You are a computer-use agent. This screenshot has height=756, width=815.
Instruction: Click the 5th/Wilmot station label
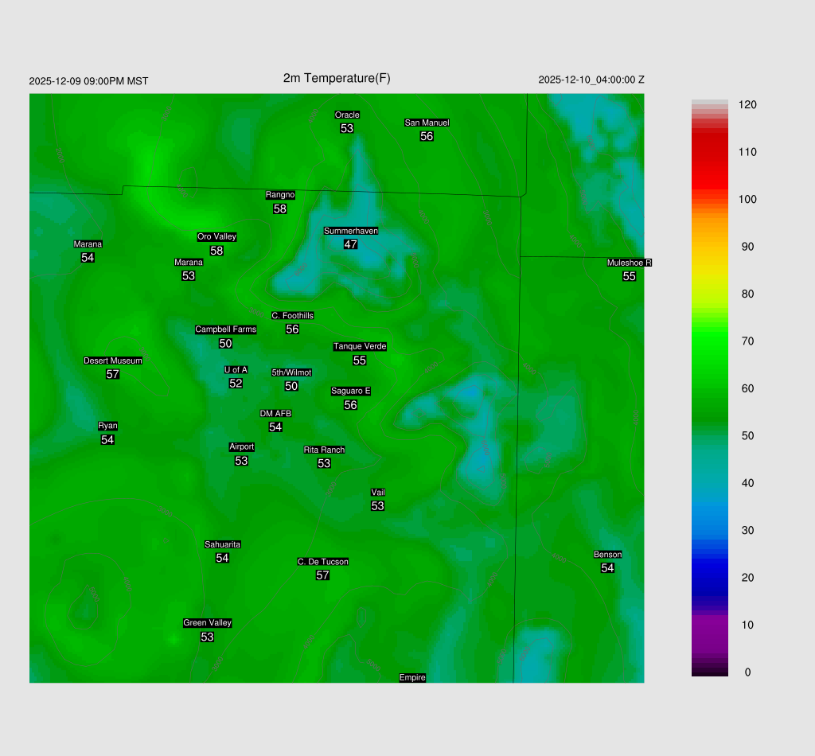pos(291,372)
